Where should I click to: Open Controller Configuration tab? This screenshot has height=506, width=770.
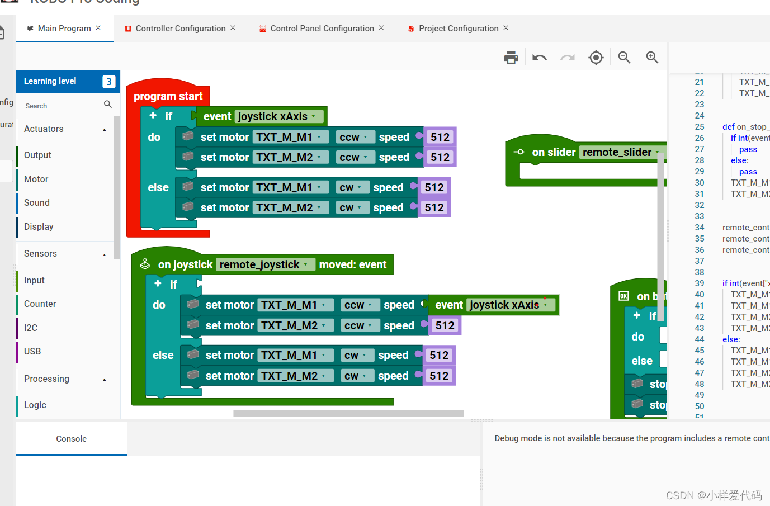click(x=180, y=29)
